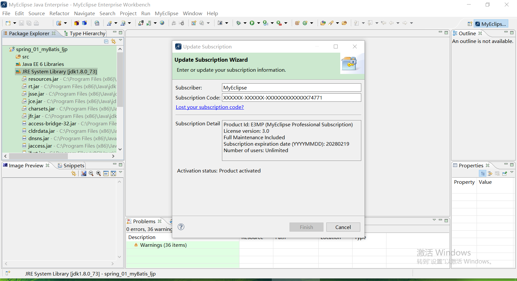Open the Properties view menu dropdown
517x281 pixels.
coord(512,172)
